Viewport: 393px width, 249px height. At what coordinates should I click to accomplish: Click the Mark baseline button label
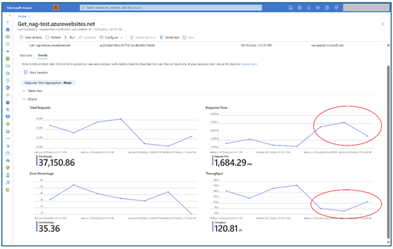point(39,73)
